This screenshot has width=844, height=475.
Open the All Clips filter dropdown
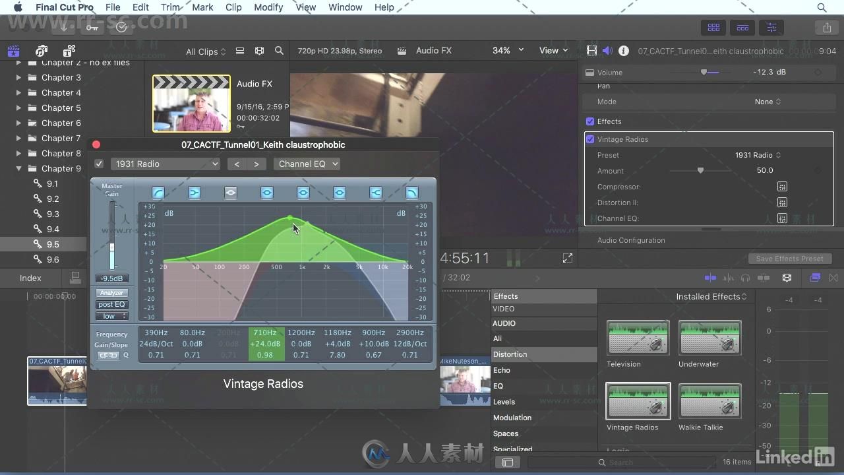click(x=206, y=51)
